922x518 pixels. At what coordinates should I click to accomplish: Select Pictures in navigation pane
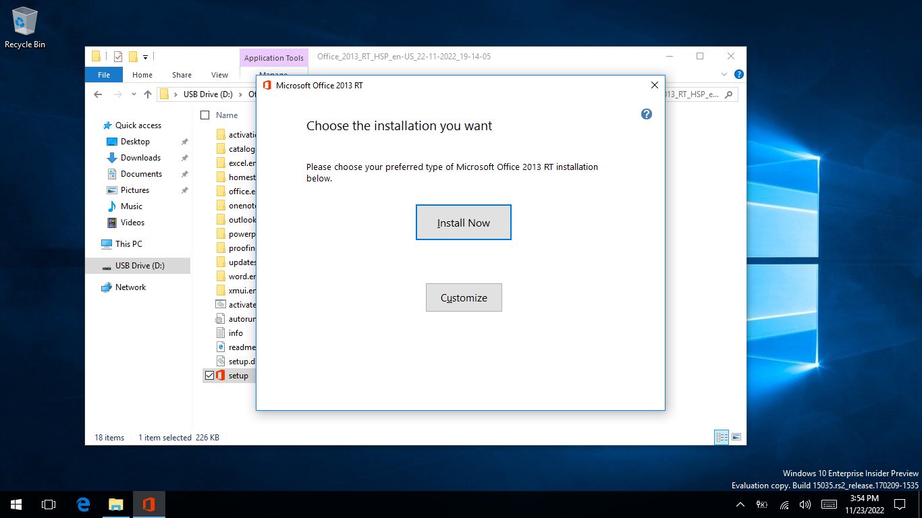[135, 190]
